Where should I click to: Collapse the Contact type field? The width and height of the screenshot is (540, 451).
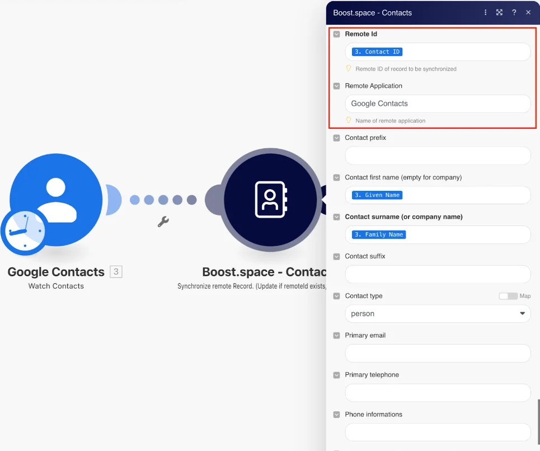(336, 296)
